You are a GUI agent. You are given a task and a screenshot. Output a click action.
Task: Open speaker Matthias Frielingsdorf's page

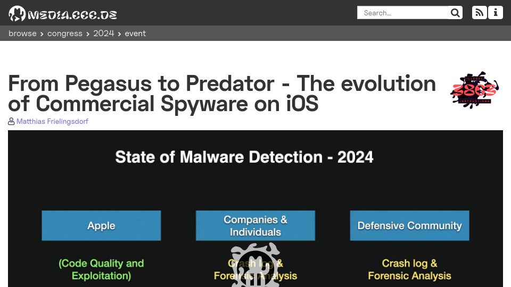point(52,121)
